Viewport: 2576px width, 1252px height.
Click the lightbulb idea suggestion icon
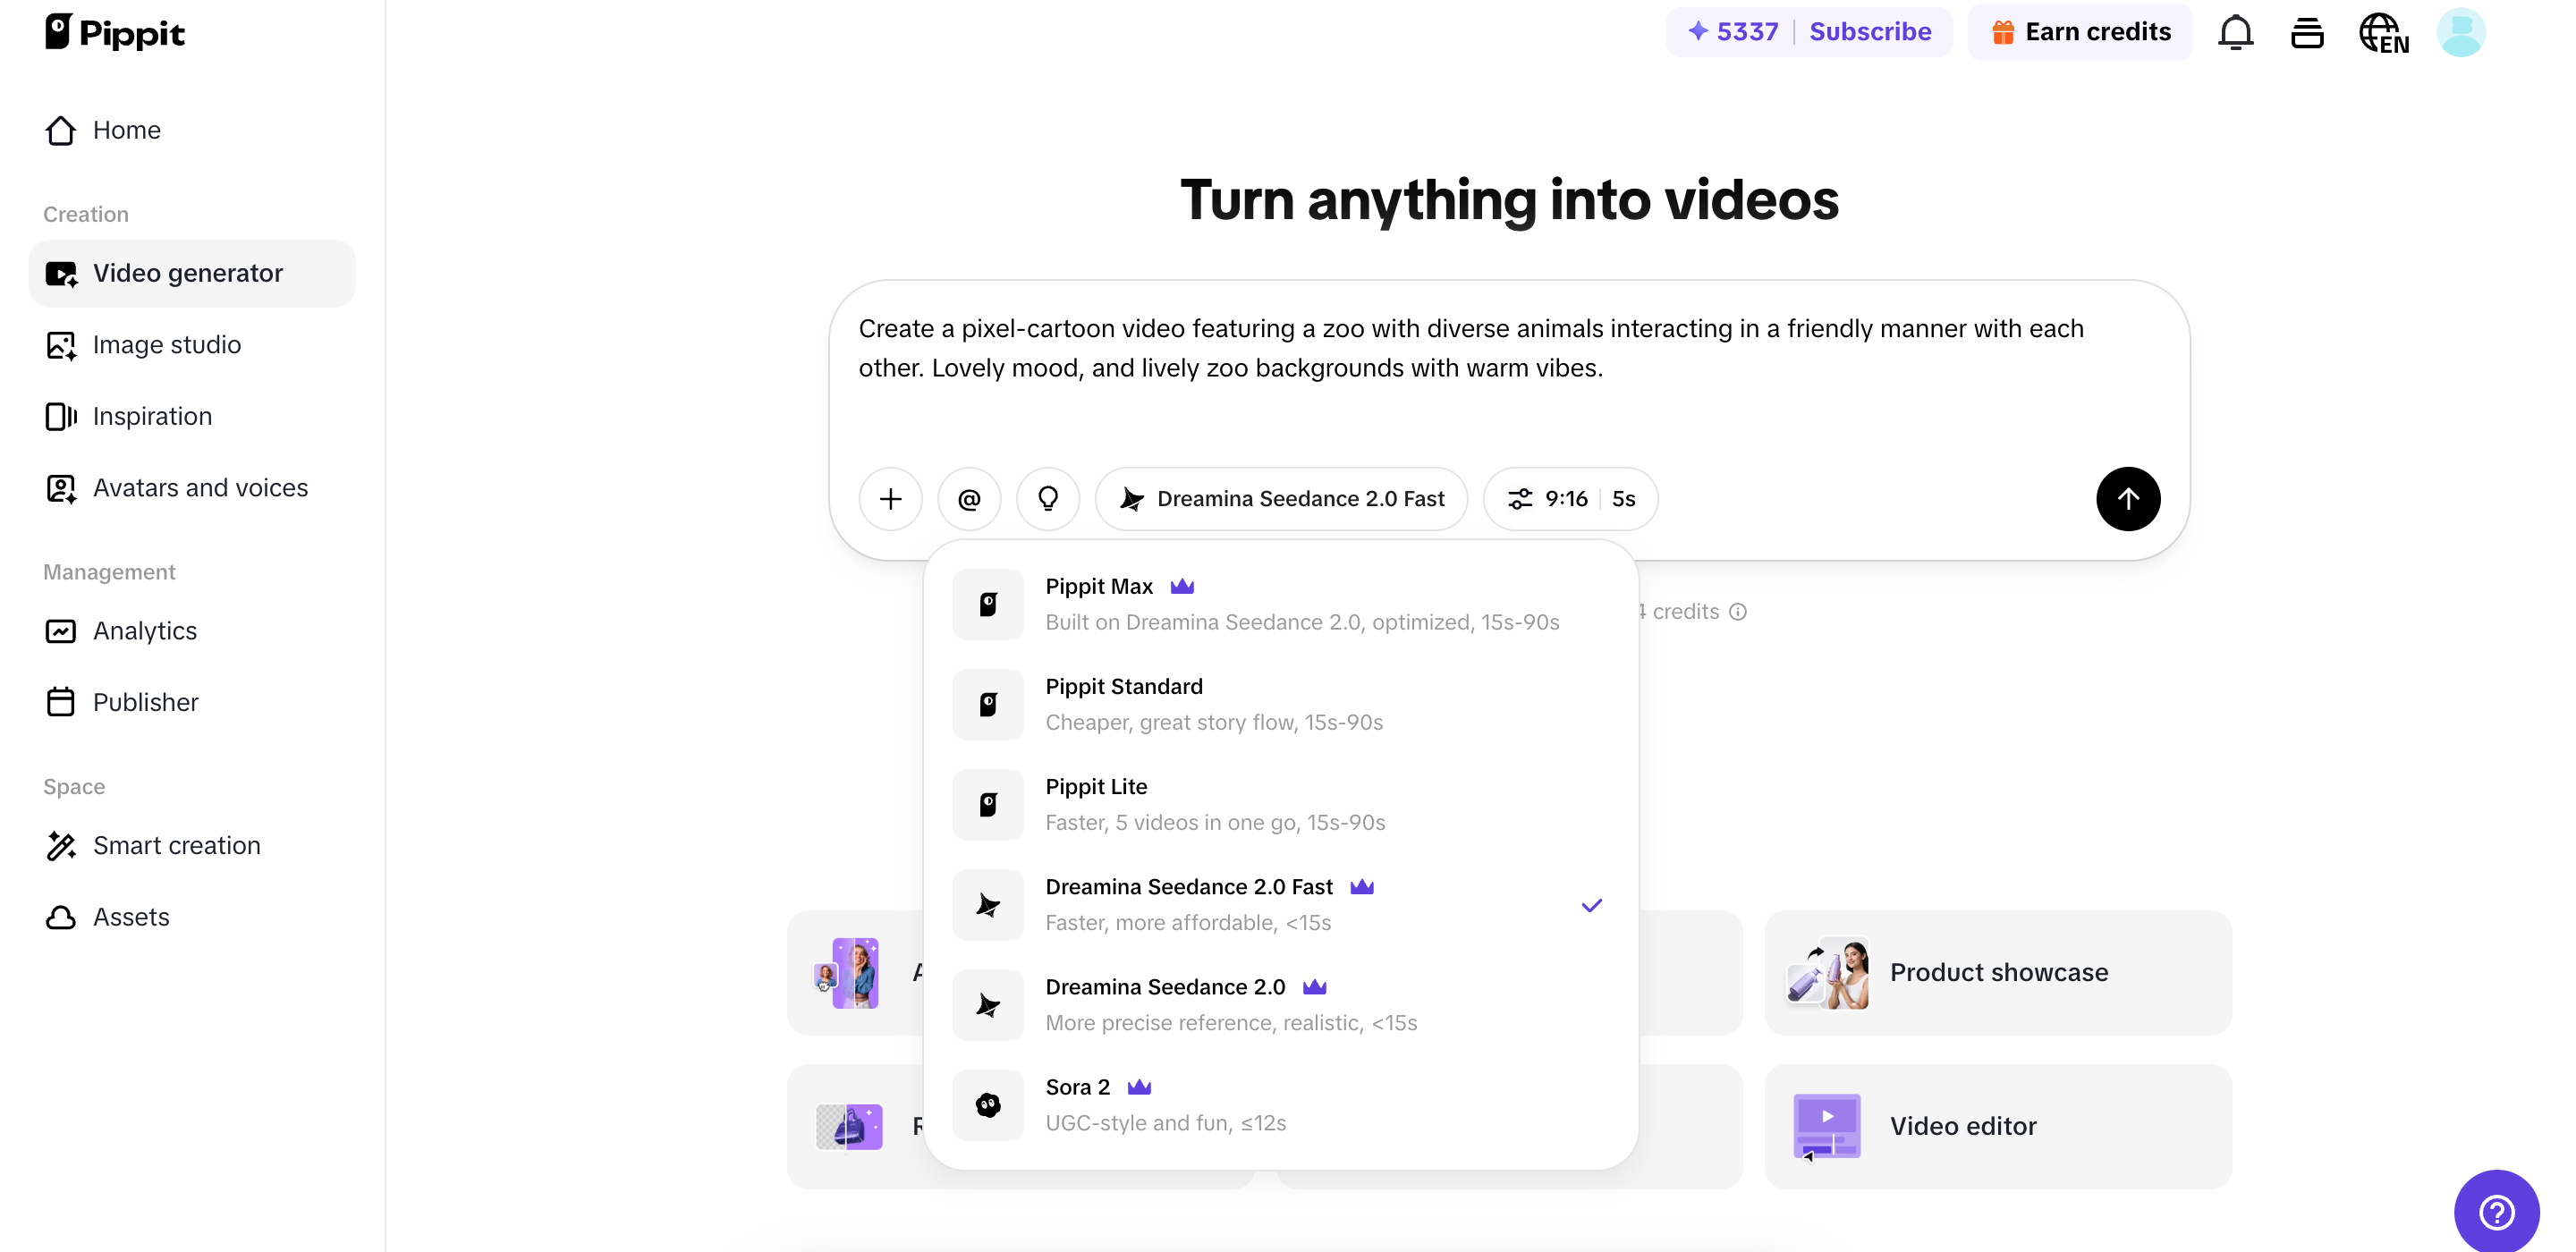click(x=1047, y=498)
